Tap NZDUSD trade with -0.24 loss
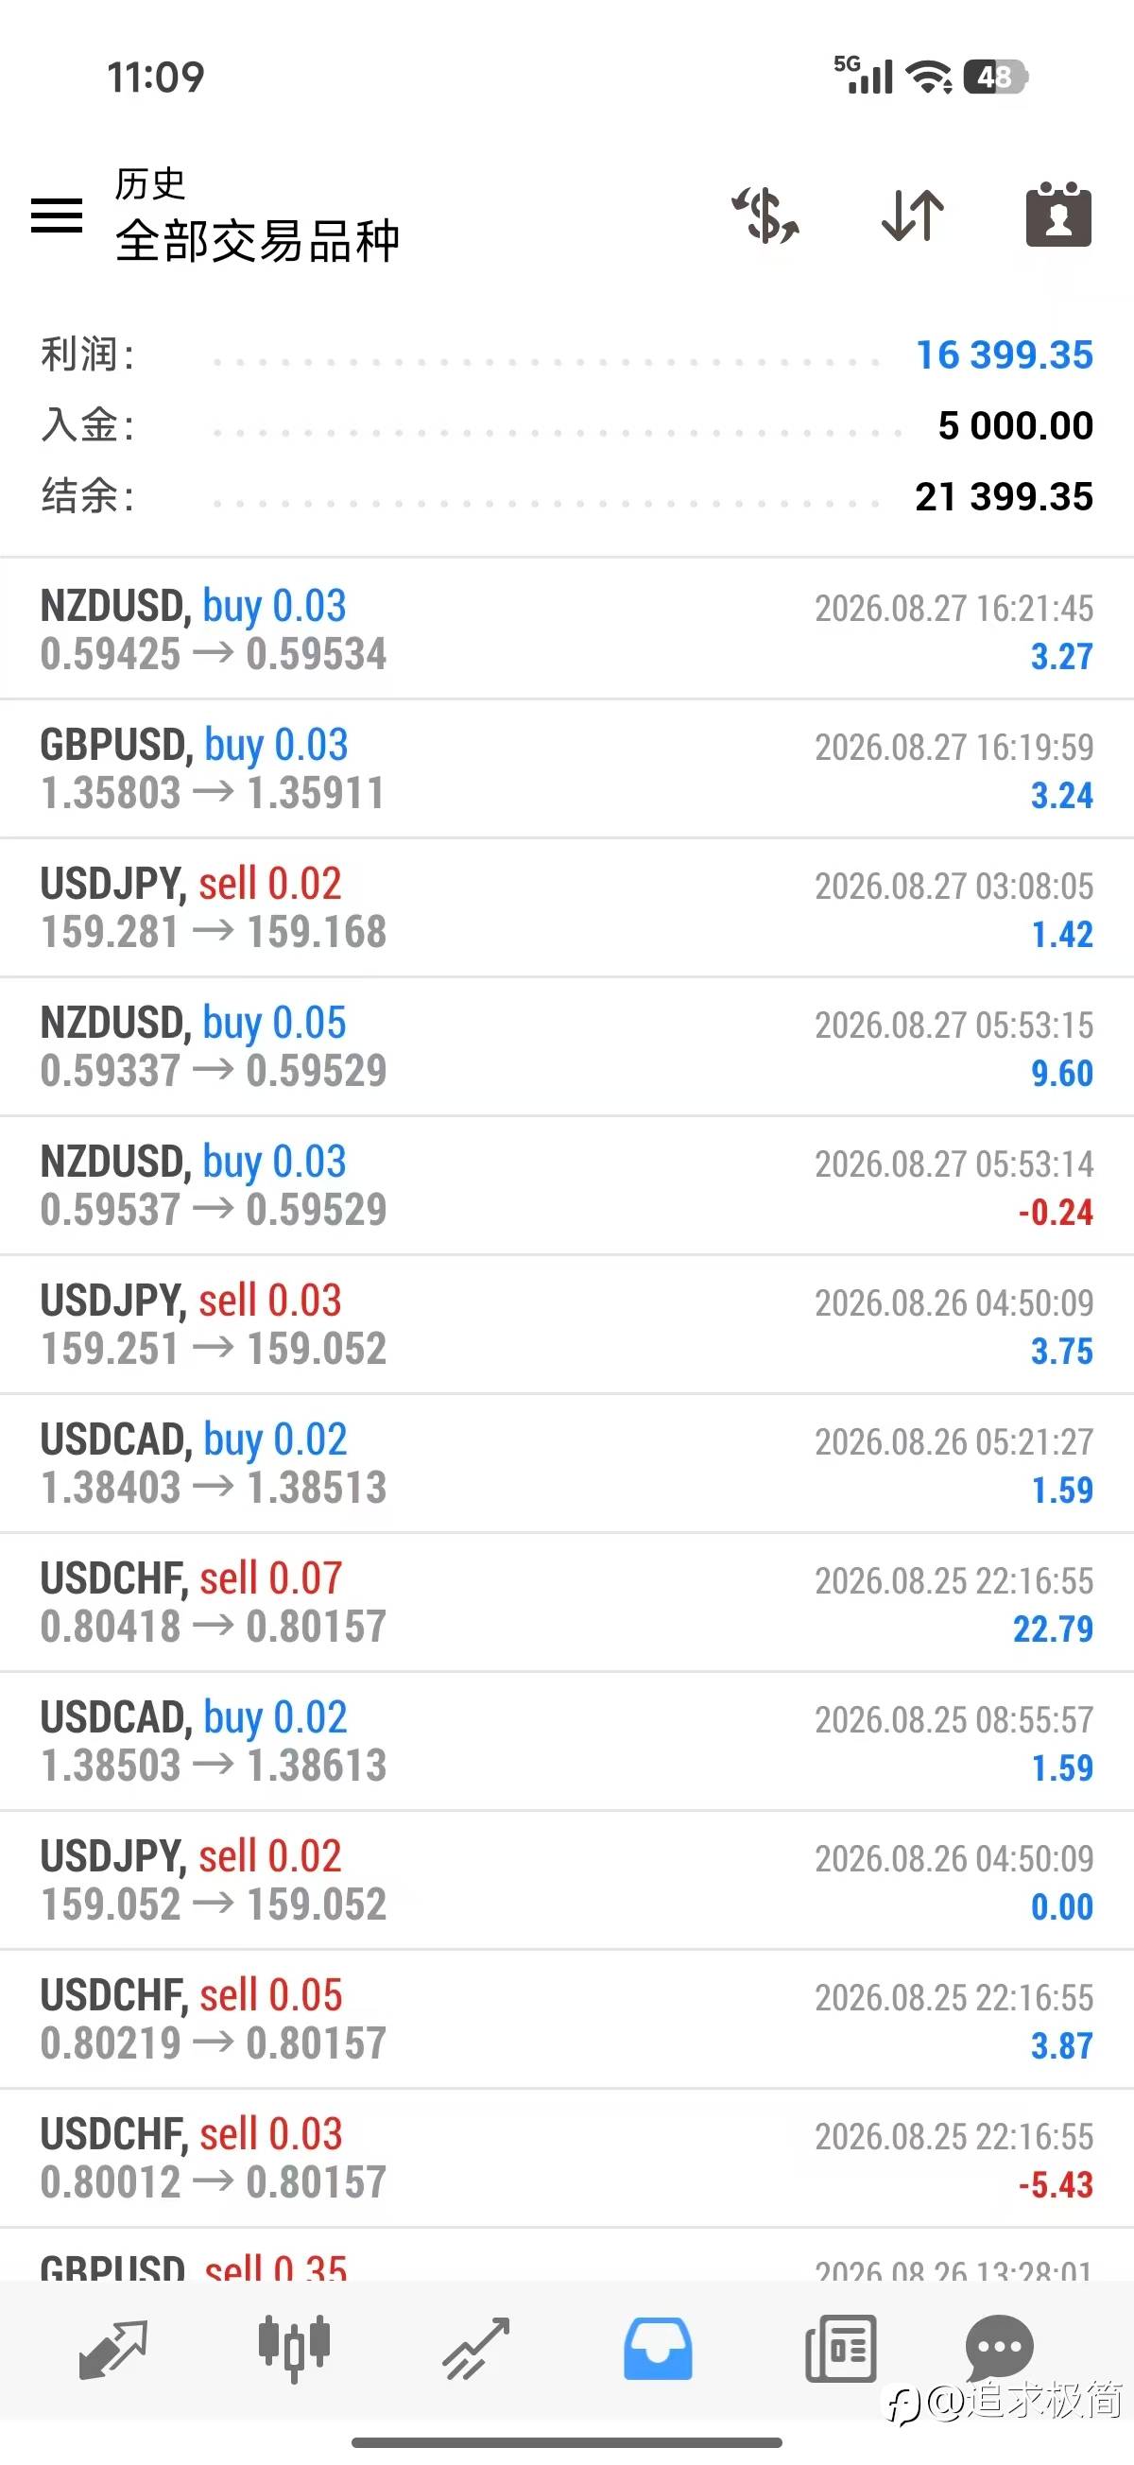The width and height of the screenshot is (1134, 2465). [566, 1184]
